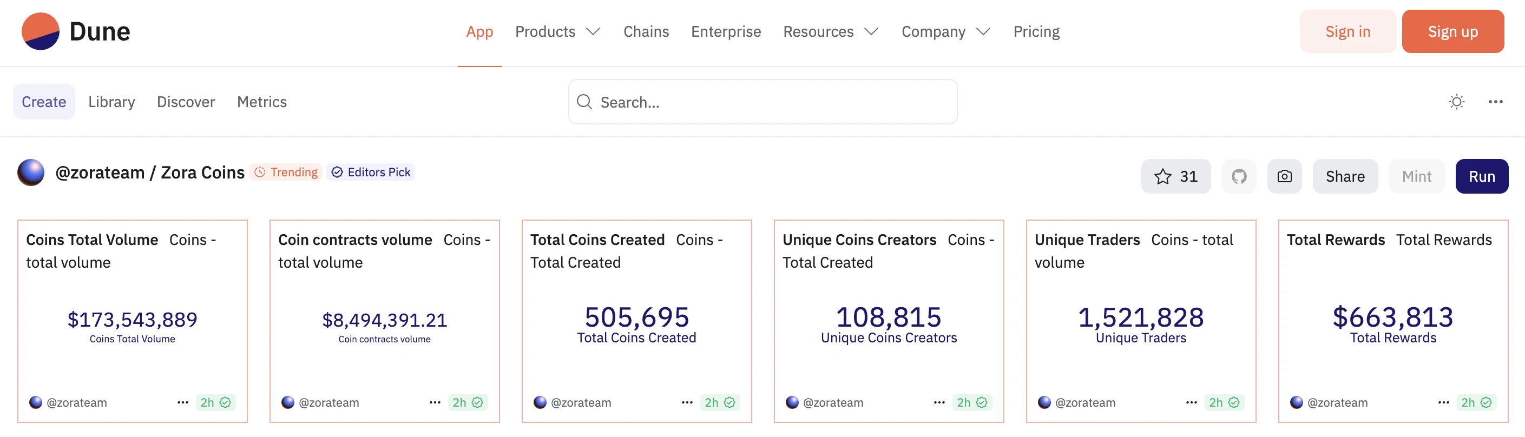1525x437 pixels.
Task: Click into the Search input field
Action: (x=770, y=102)
